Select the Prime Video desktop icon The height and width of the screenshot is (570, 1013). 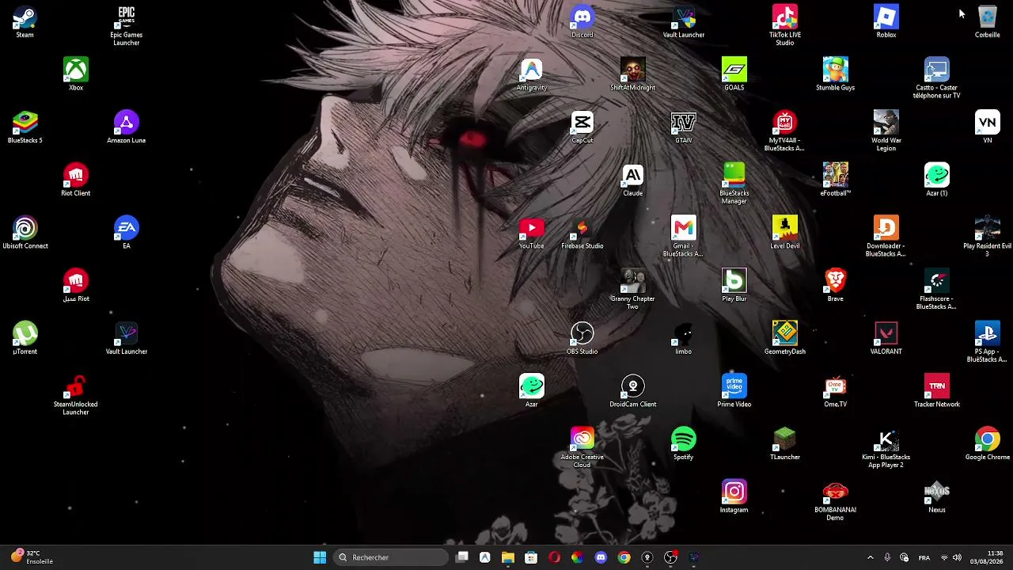click(x=734, y=391)
